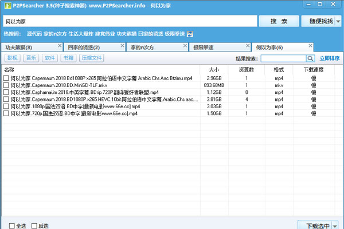Click the magnifier icon in result search

point(310,58)
